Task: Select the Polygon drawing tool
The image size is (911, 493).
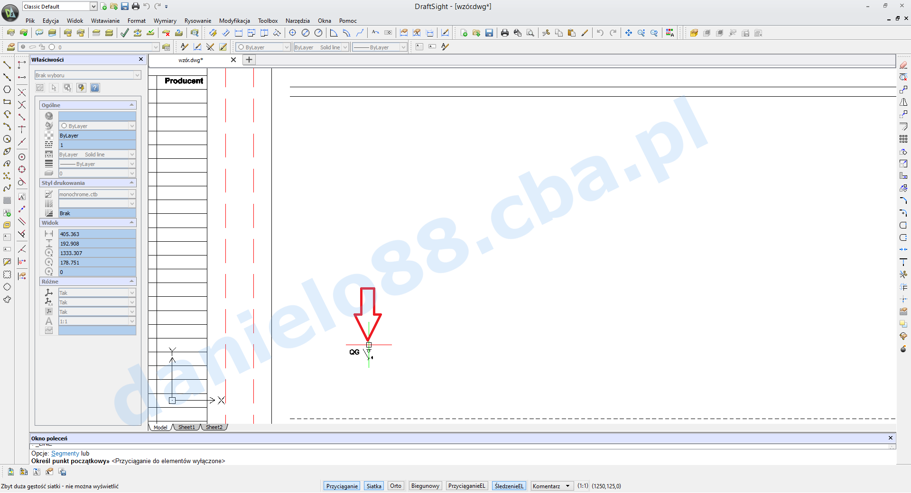Action: click(7, 90)
